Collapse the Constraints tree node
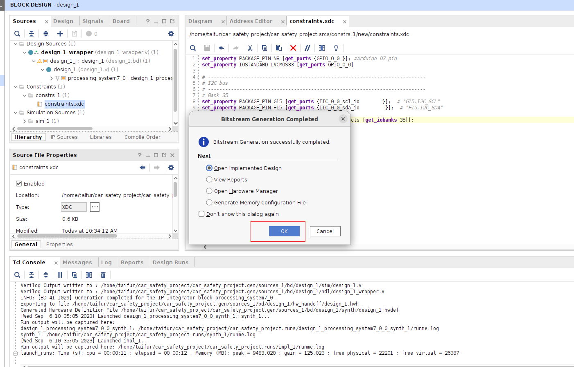 pyautogui.click(x=16, y=87)
